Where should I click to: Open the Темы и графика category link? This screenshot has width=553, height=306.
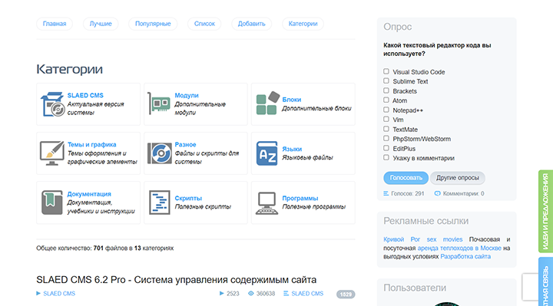[91, 145]
